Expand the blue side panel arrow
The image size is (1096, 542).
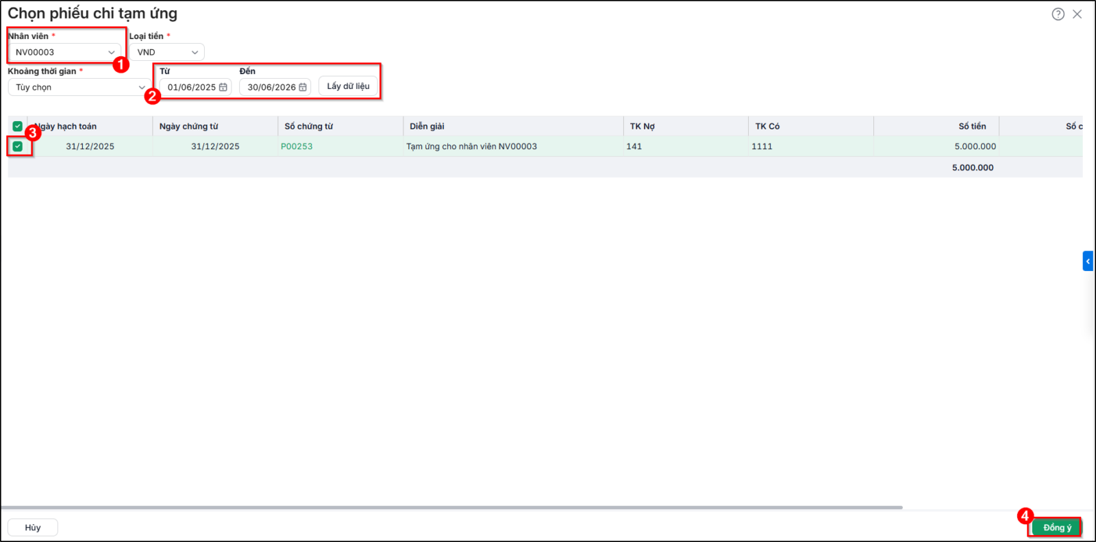[1088, 261]
